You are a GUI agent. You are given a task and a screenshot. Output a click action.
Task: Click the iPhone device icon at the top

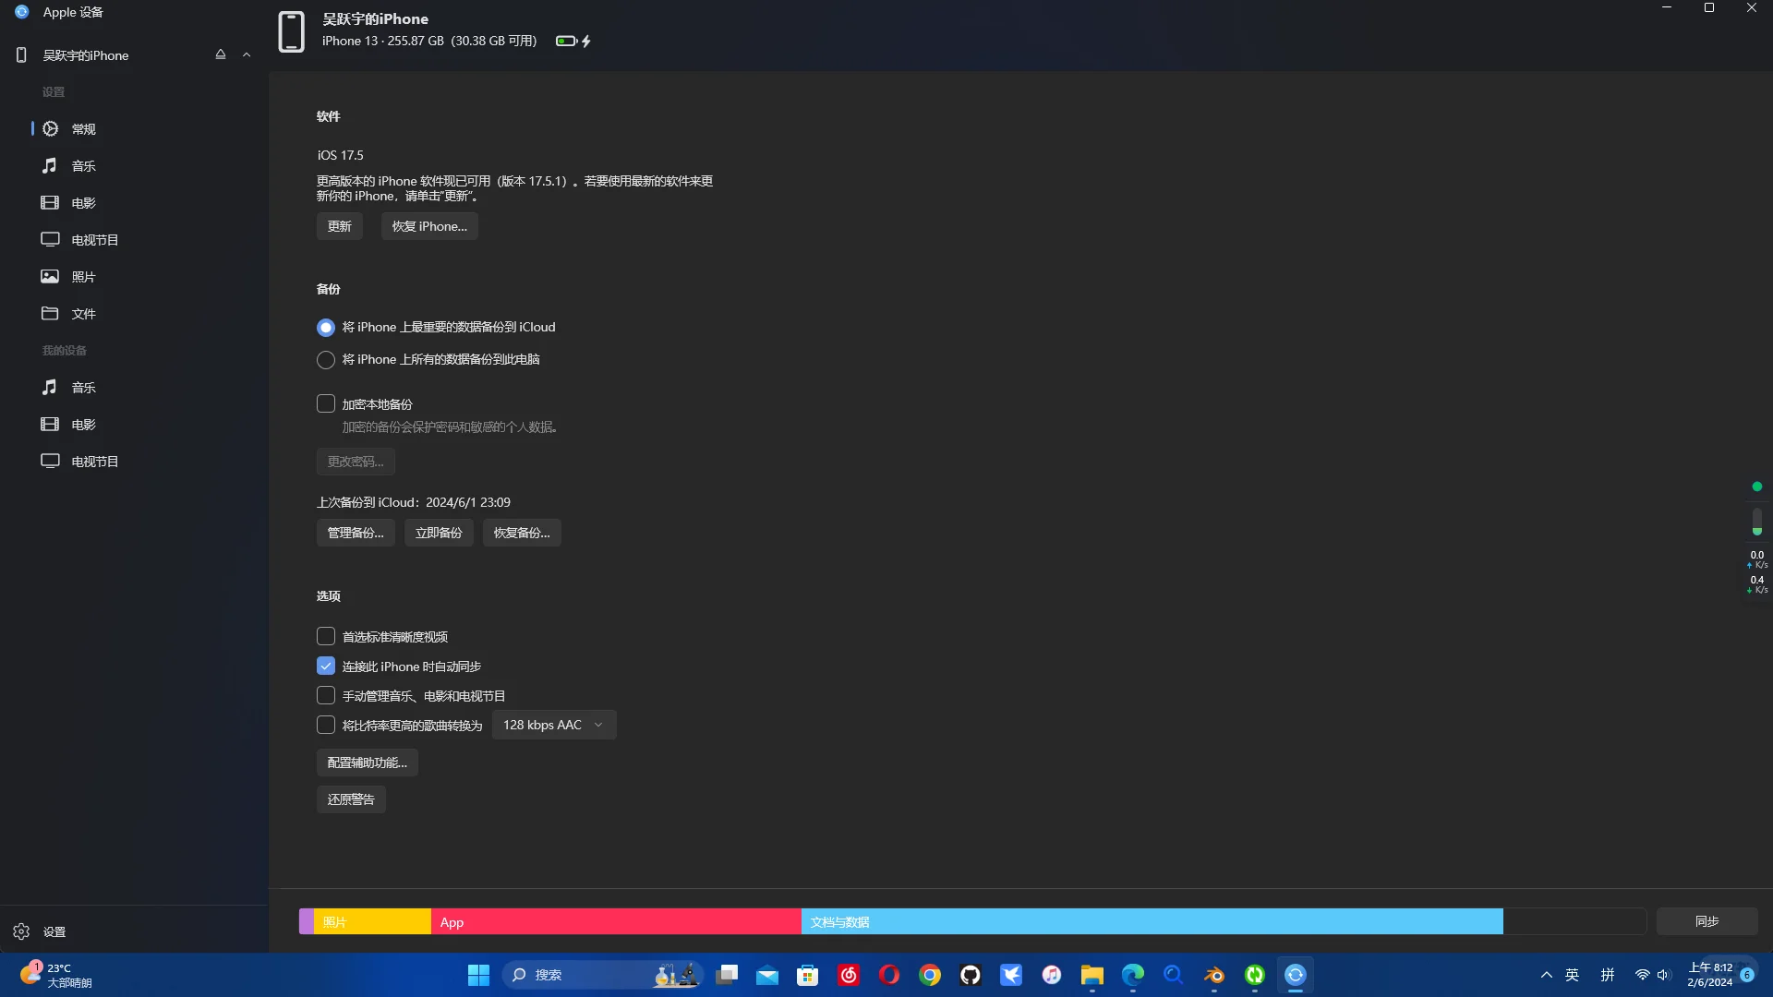(x=291, y=31)
